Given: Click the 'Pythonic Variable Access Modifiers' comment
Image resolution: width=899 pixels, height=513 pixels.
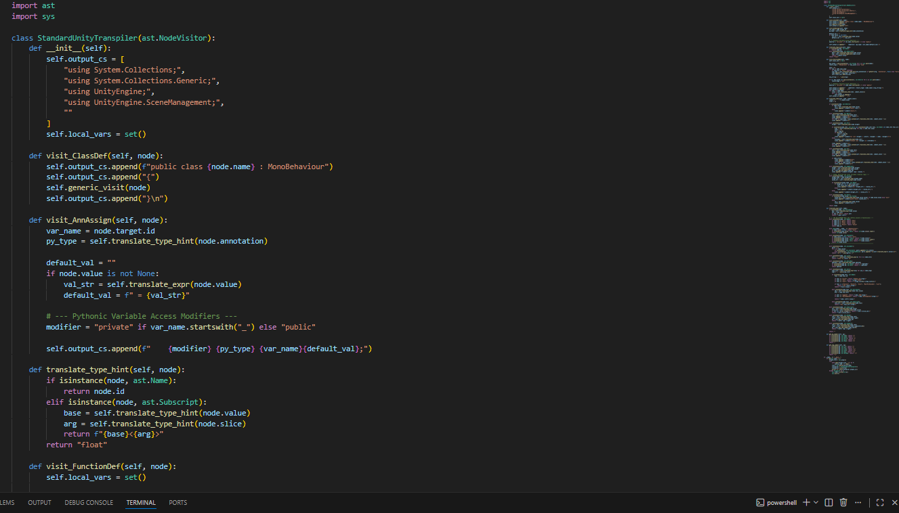Looking at the screenshot, I should (x=142, y=316).
